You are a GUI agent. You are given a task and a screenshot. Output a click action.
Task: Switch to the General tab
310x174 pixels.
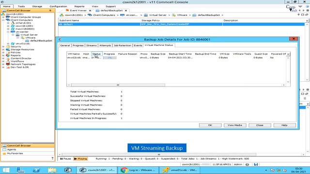pyautogui.click(x=65, y=45)
